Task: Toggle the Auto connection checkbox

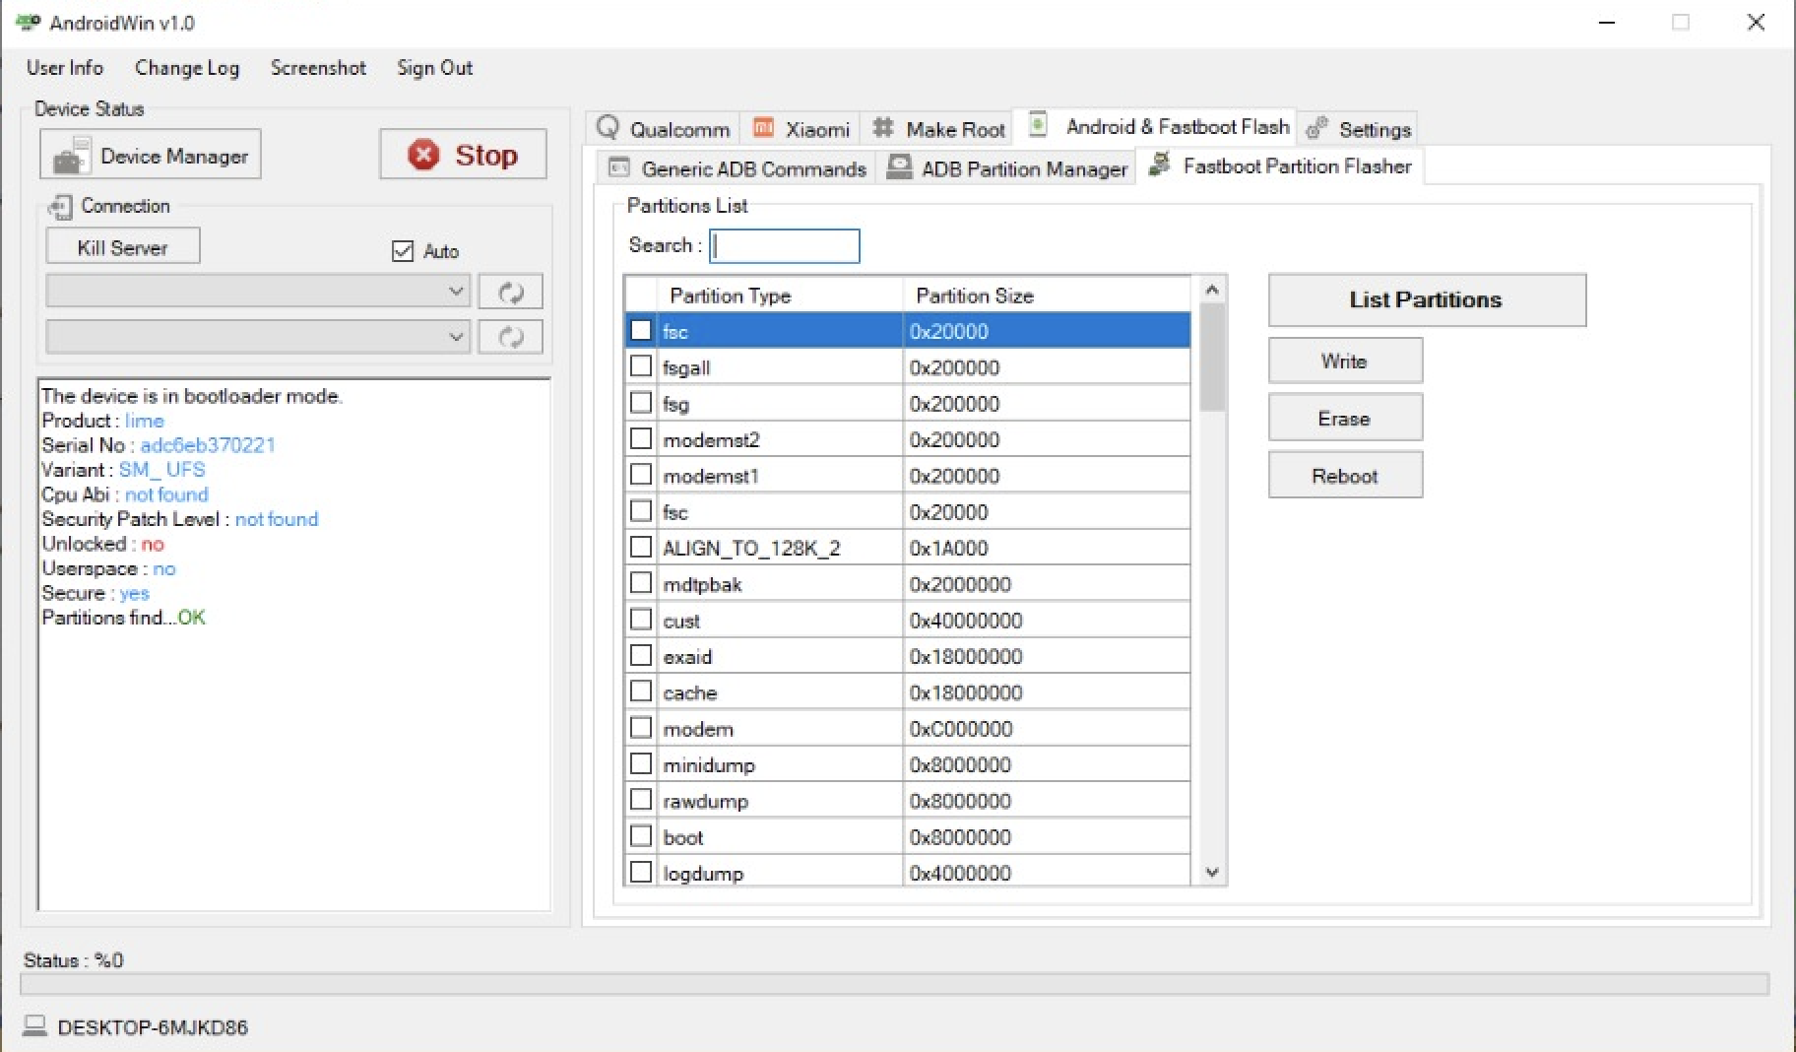Action: tap(403, 250)
